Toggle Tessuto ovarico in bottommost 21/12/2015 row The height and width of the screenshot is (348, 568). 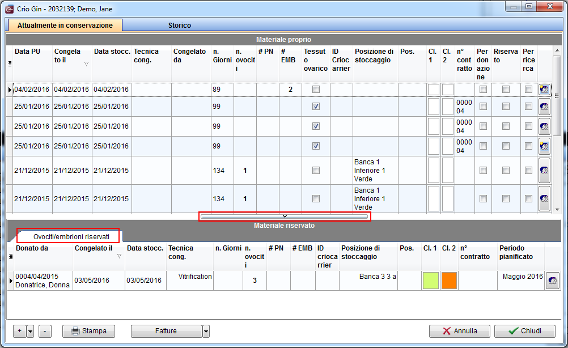click(x=316, y=199)
